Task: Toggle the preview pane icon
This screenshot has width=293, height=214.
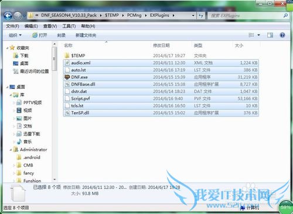Action: pos(270,35)
